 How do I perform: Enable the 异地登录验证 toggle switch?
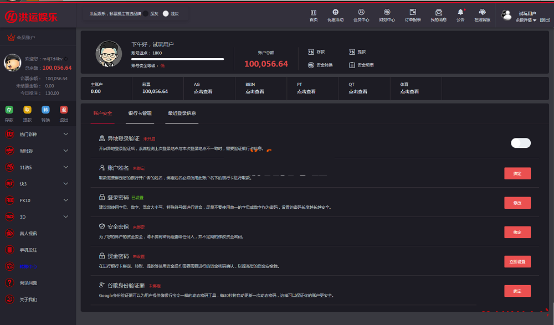point(520,143)
